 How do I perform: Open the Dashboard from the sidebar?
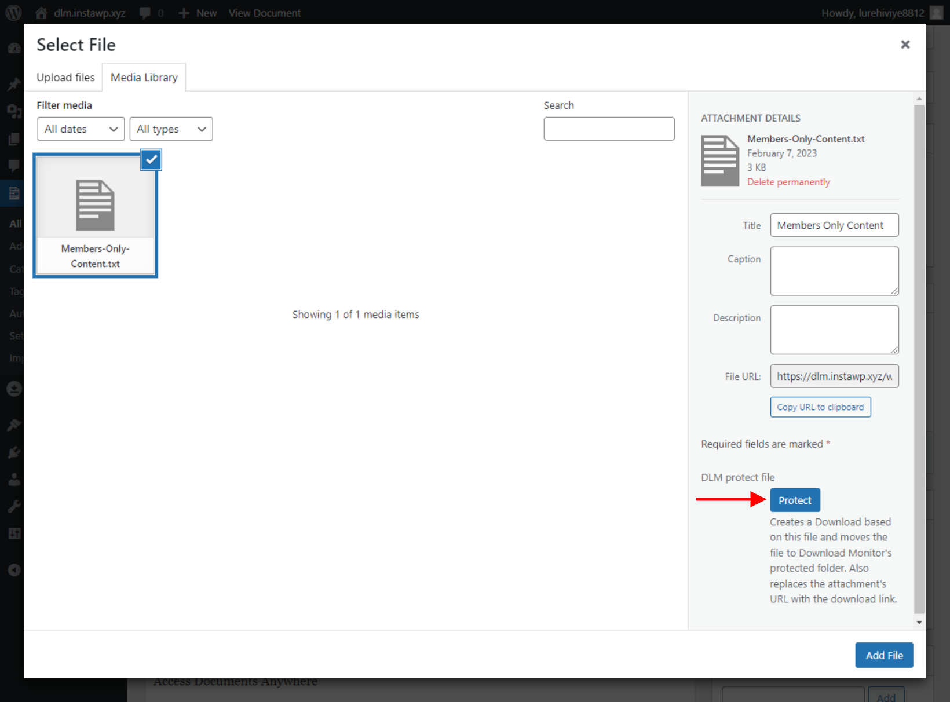tap(14, 49)
